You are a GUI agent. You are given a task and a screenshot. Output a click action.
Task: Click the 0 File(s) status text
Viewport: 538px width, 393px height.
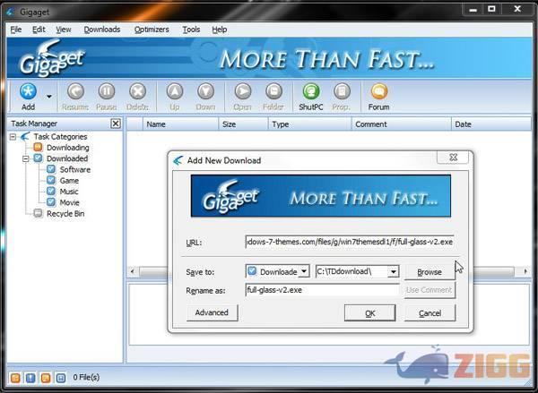(86, 377)
